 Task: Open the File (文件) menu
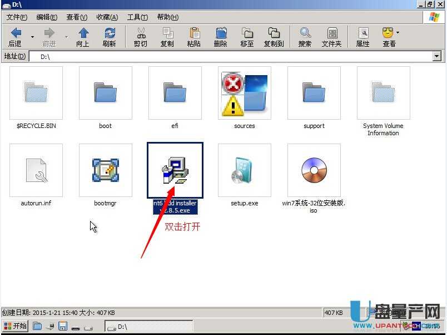[17, 17]
